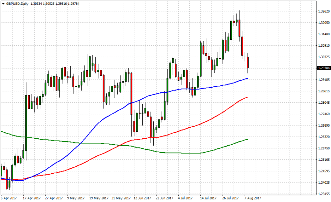The image size is (331, 202).
Task: Click the 1.23455 price axis label
Action: click(323, 194)
